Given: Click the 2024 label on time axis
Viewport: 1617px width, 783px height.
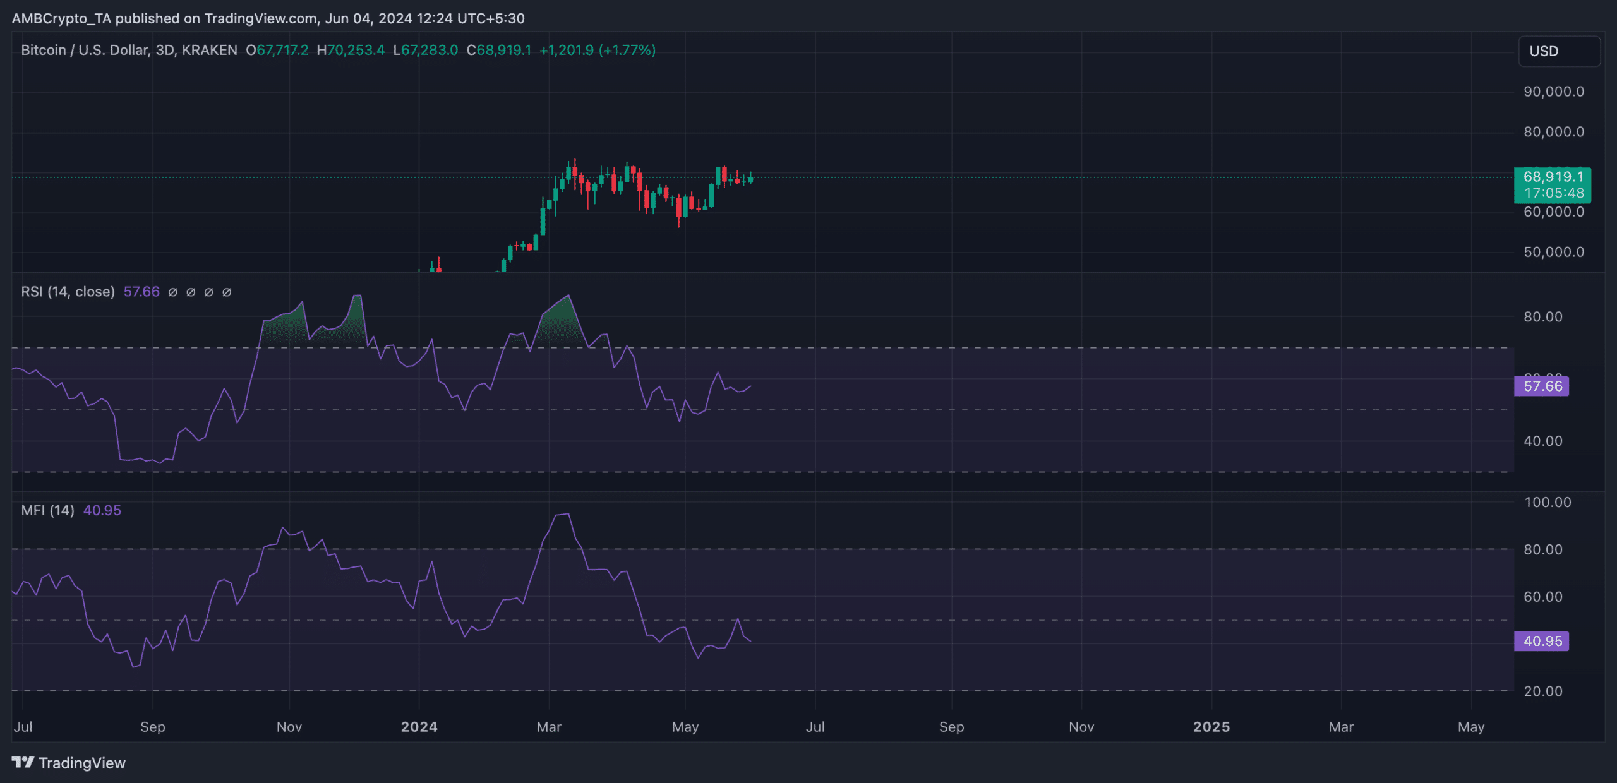Looking at the screenshot, I should point(419,727).
